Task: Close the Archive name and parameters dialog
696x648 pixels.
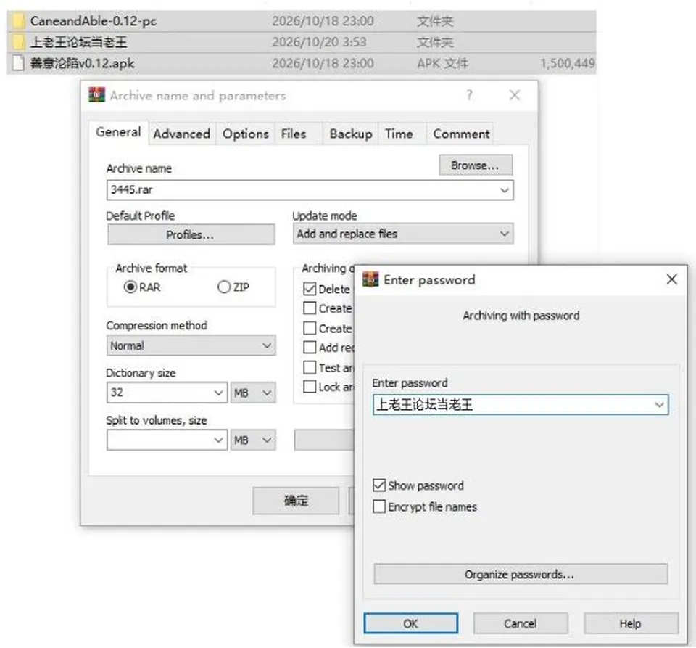Action: (x=515, y=95)
